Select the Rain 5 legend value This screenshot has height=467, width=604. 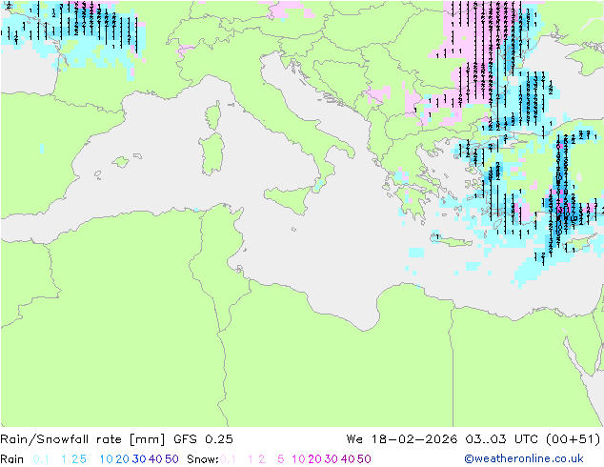click(83, 459)
